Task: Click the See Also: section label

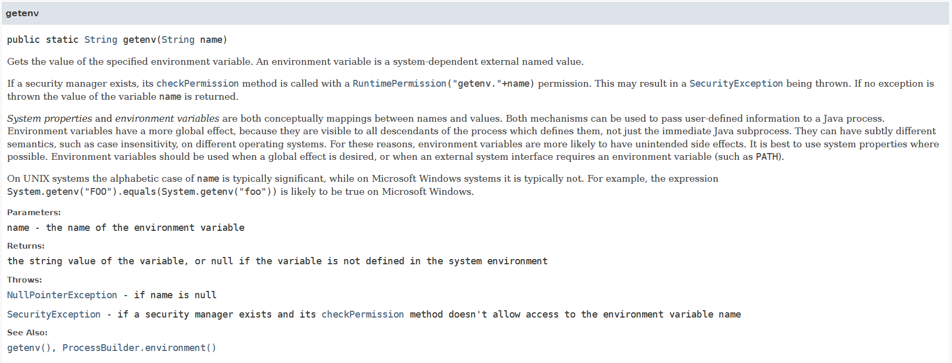Action: coord(27,333)
